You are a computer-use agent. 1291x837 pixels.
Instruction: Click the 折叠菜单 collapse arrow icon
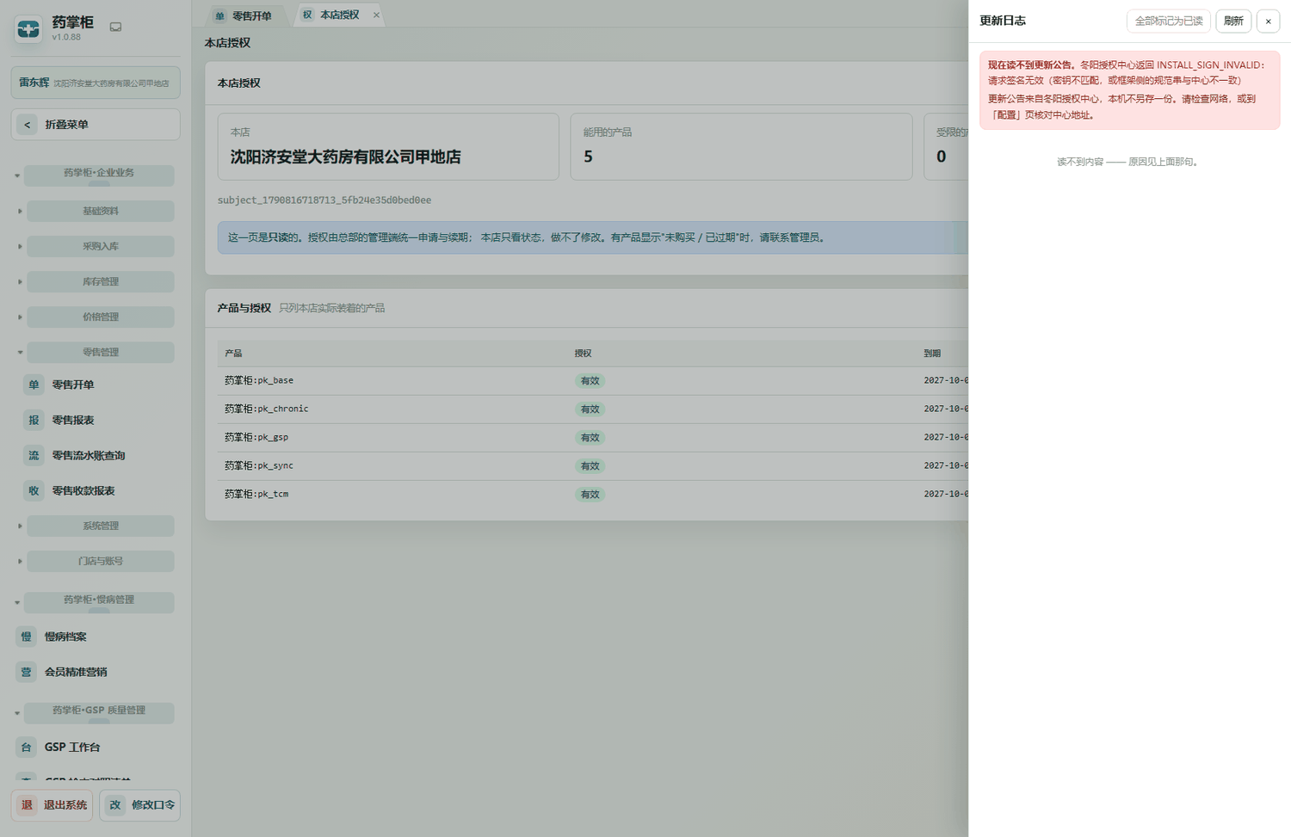27,125
